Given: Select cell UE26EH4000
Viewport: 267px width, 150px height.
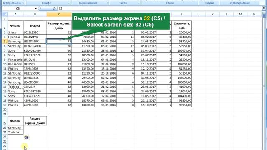Looking at the screenshot, I should 35,46.
